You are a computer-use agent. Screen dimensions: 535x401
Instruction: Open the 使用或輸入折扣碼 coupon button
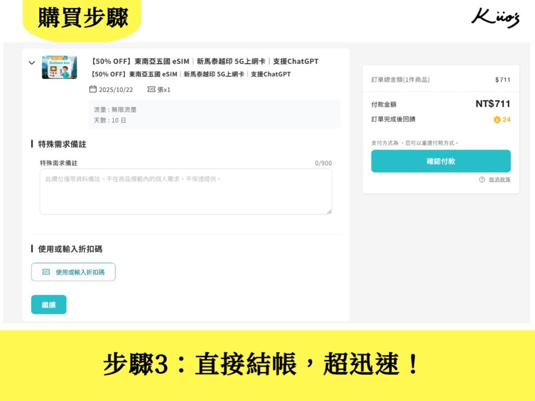73,272
